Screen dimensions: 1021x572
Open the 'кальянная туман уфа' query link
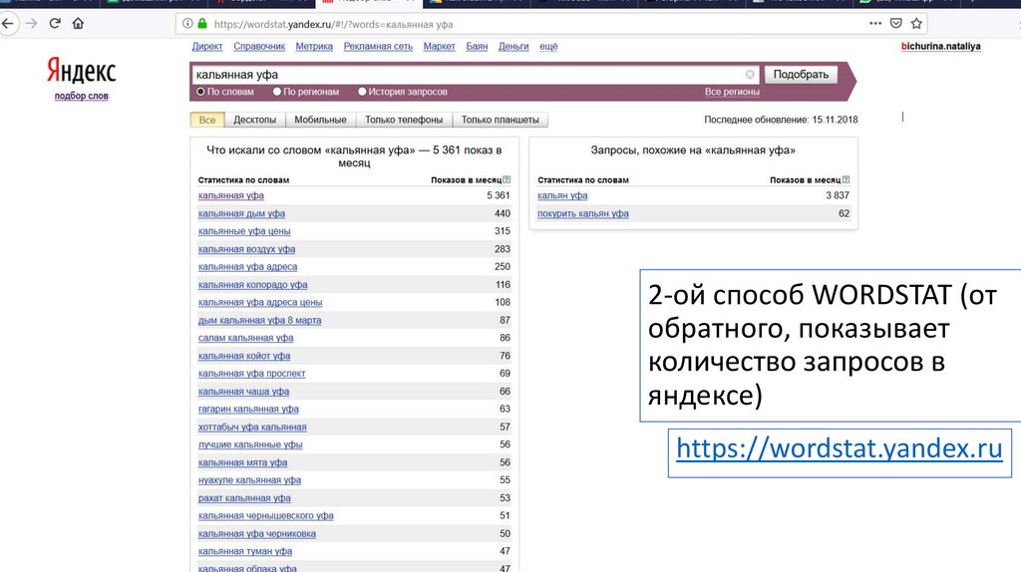pos(245,551)
